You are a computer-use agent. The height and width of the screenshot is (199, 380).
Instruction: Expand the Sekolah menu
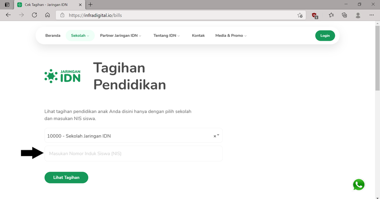click(x=80, y=35)
